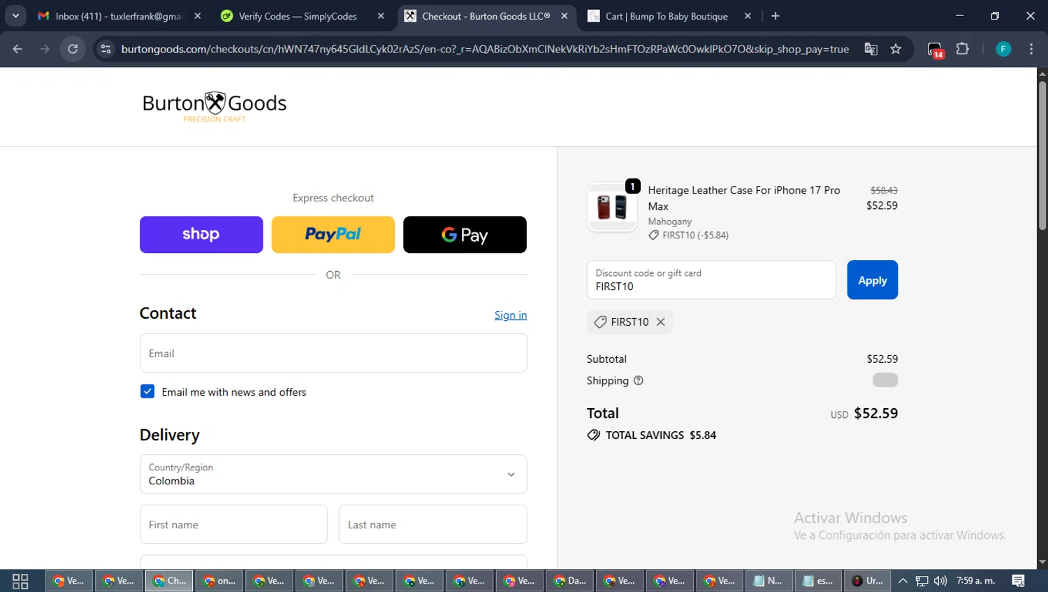
Task: Switch to the Verify Codes — SimplyCodes tab
Action: [303, 15]
